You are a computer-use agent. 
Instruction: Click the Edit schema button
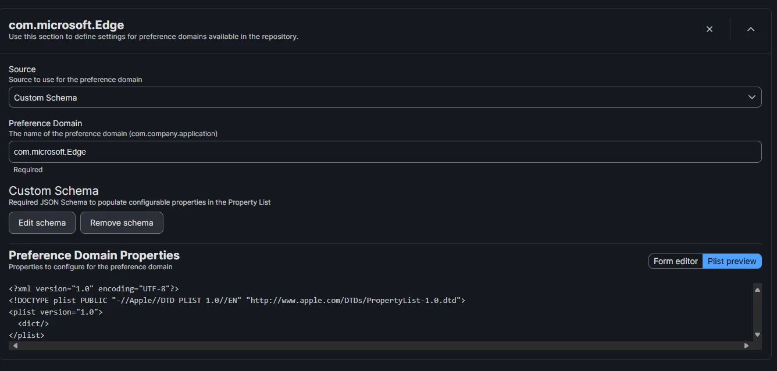42,223
